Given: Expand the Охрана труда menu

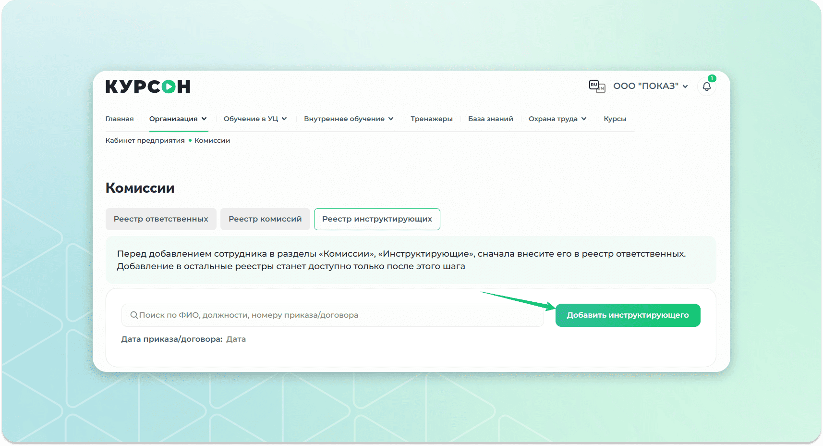Looking at the screenshot, I should click(x=557, y=119).
